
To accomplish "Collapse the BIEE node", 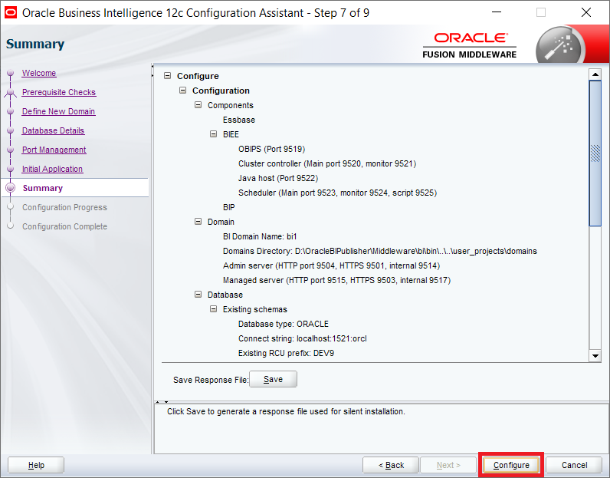I will (x=214, y=134).
